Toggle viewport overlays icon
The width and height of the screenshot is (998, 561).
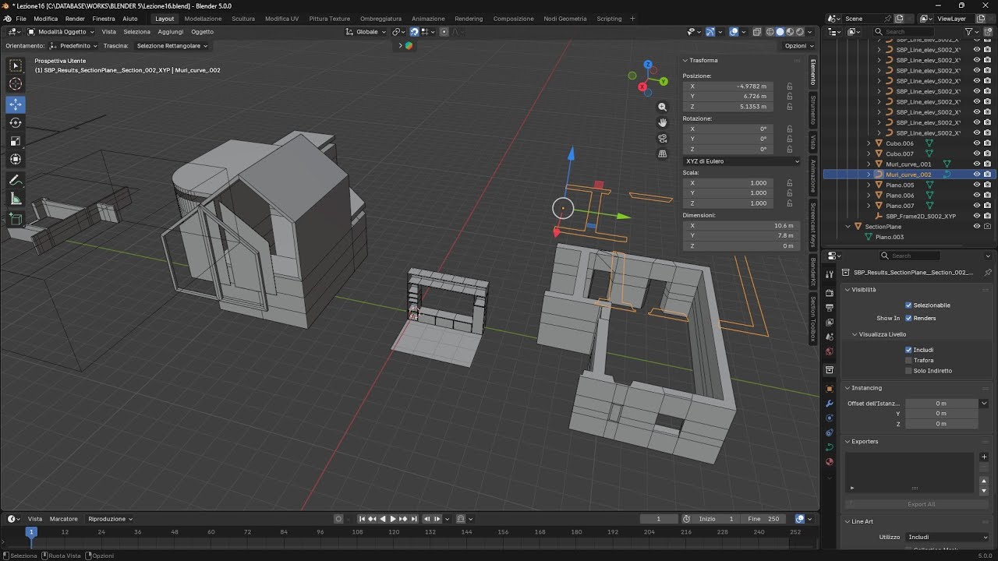click(734, 32)
